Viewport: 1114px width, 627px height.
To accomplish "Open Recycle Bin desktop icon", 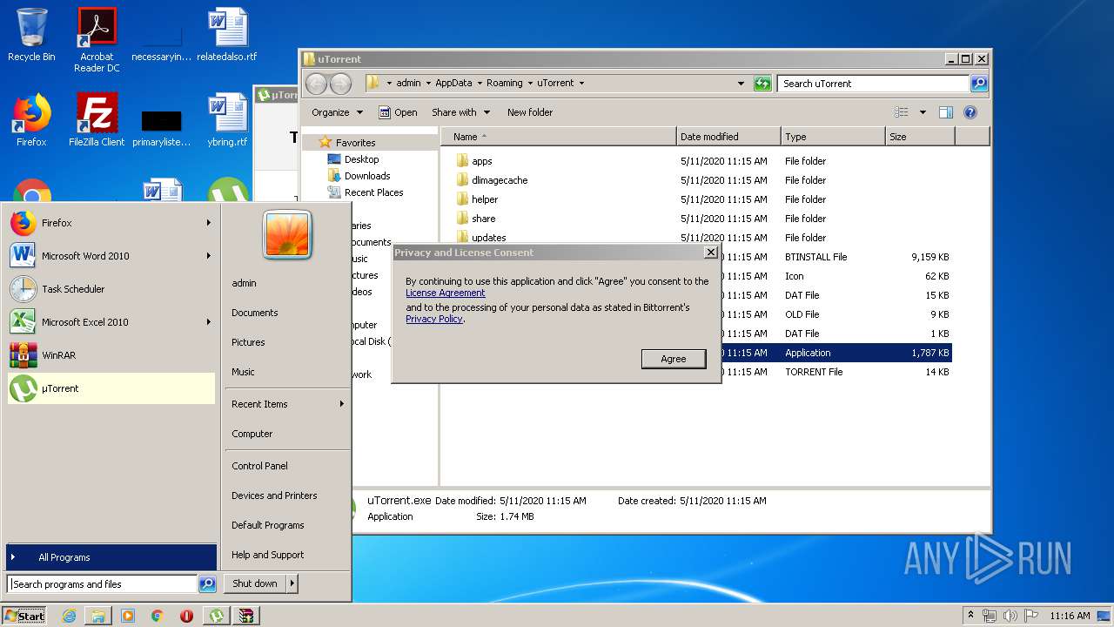I will 31,35.
